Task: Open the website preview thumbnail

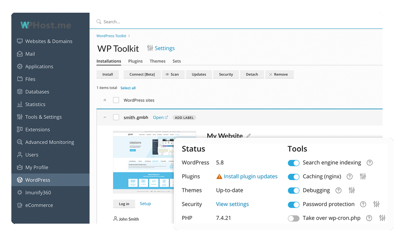Action: [x=154, y=162]
